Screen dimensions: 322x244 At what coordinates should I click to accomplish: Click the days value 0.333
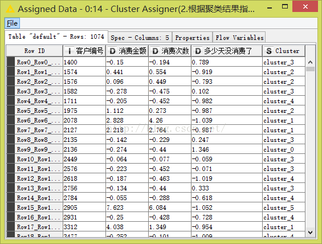coord(227,188)
